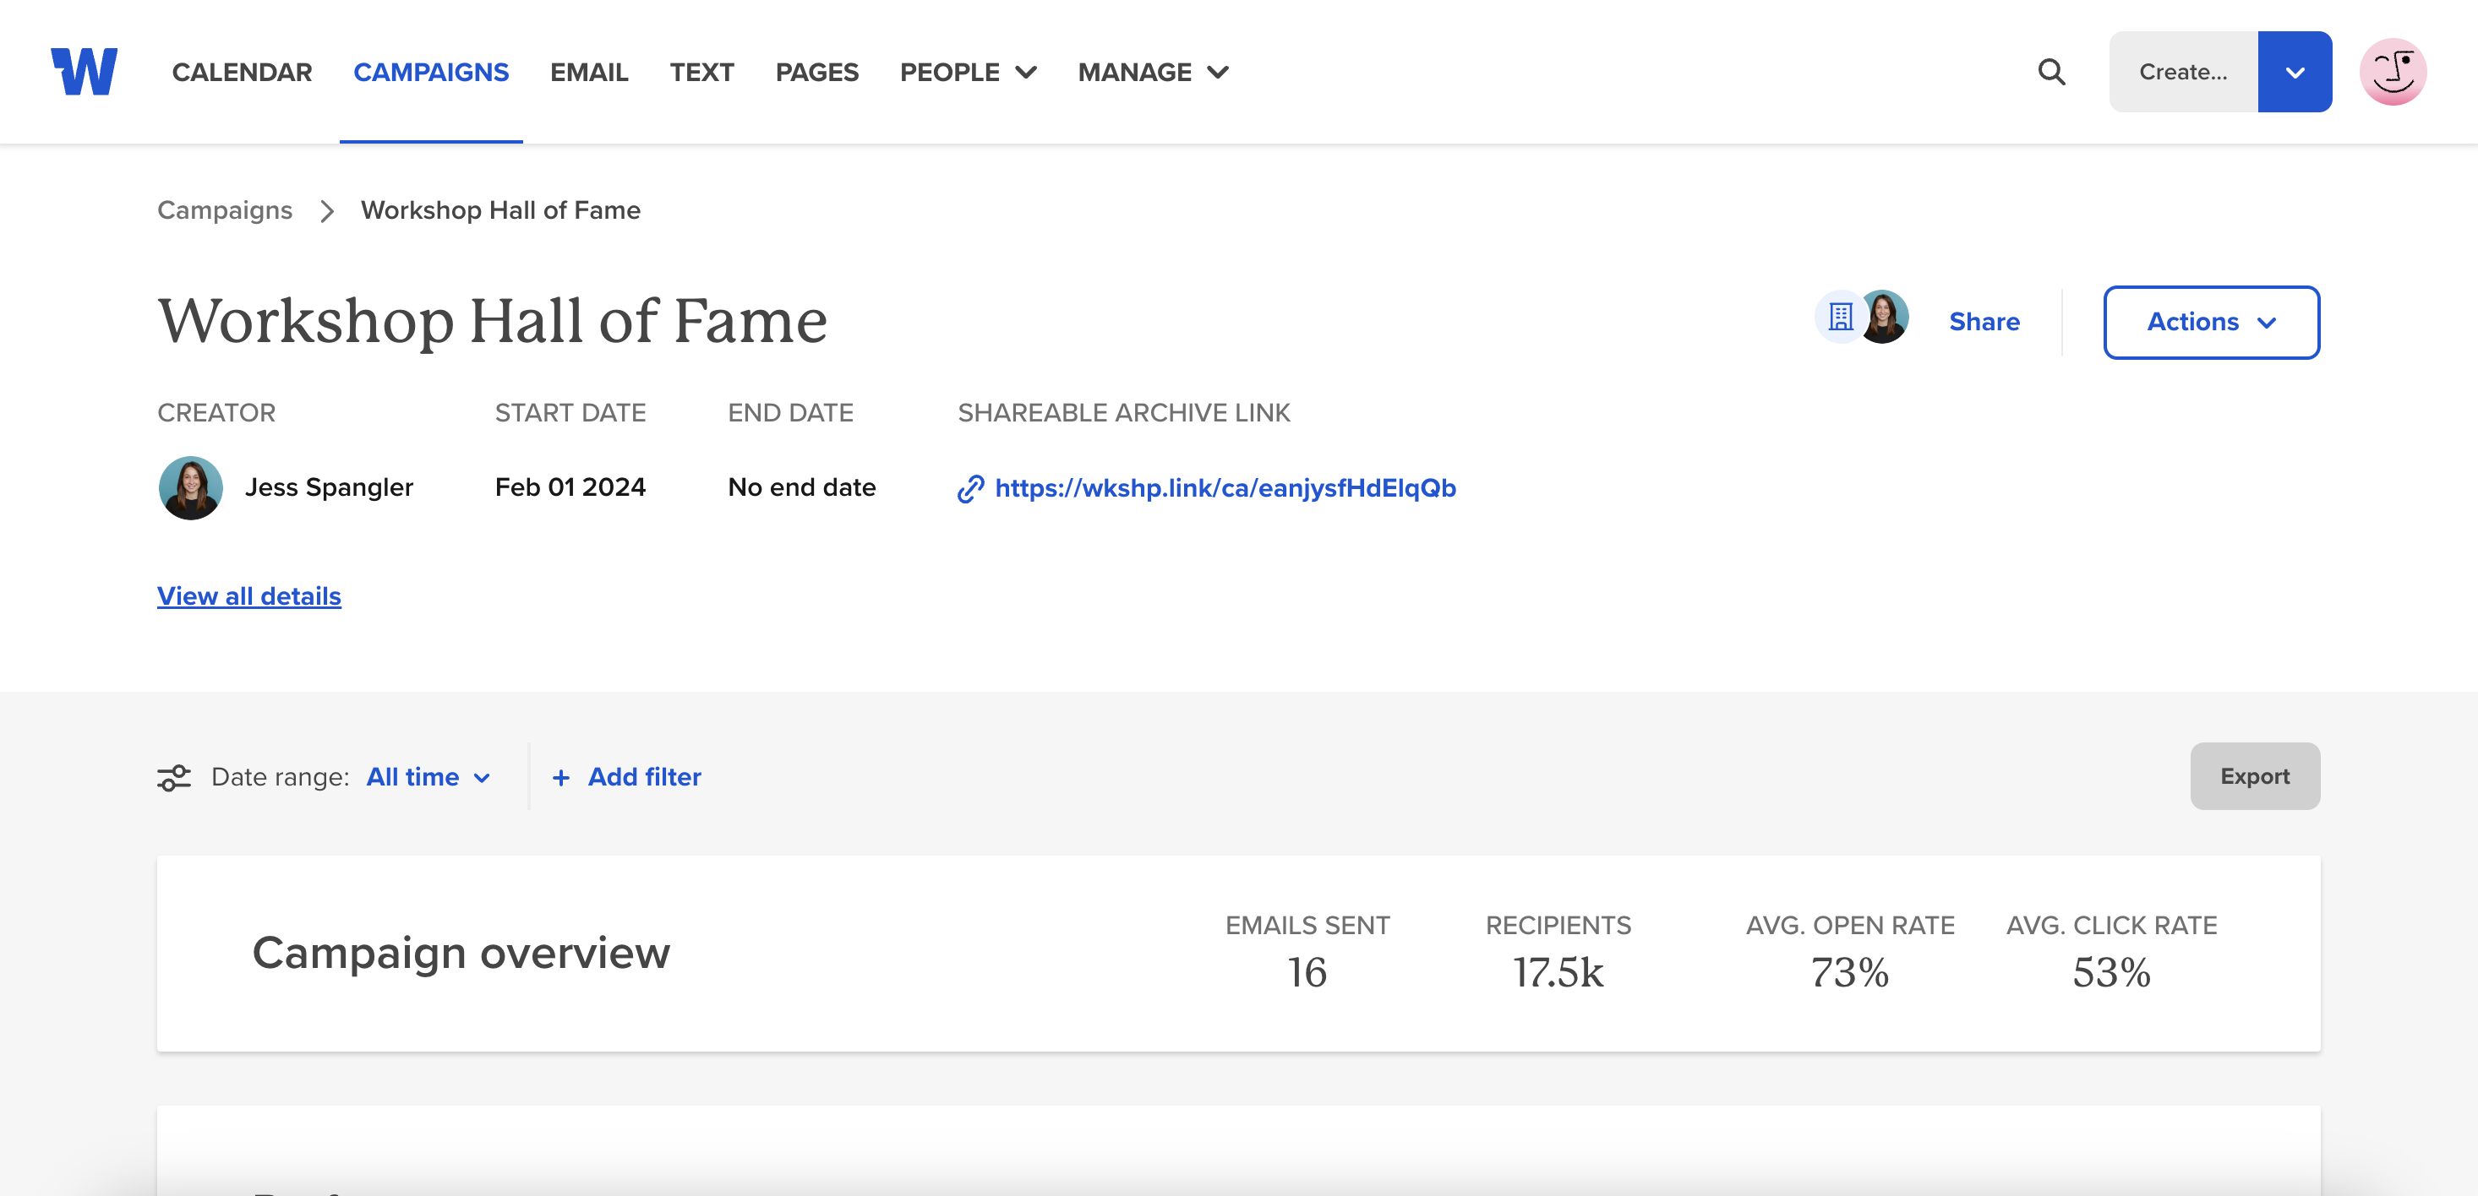Click the building organization icon near Share
2478x1196 pixels.
click(1840, 318)
